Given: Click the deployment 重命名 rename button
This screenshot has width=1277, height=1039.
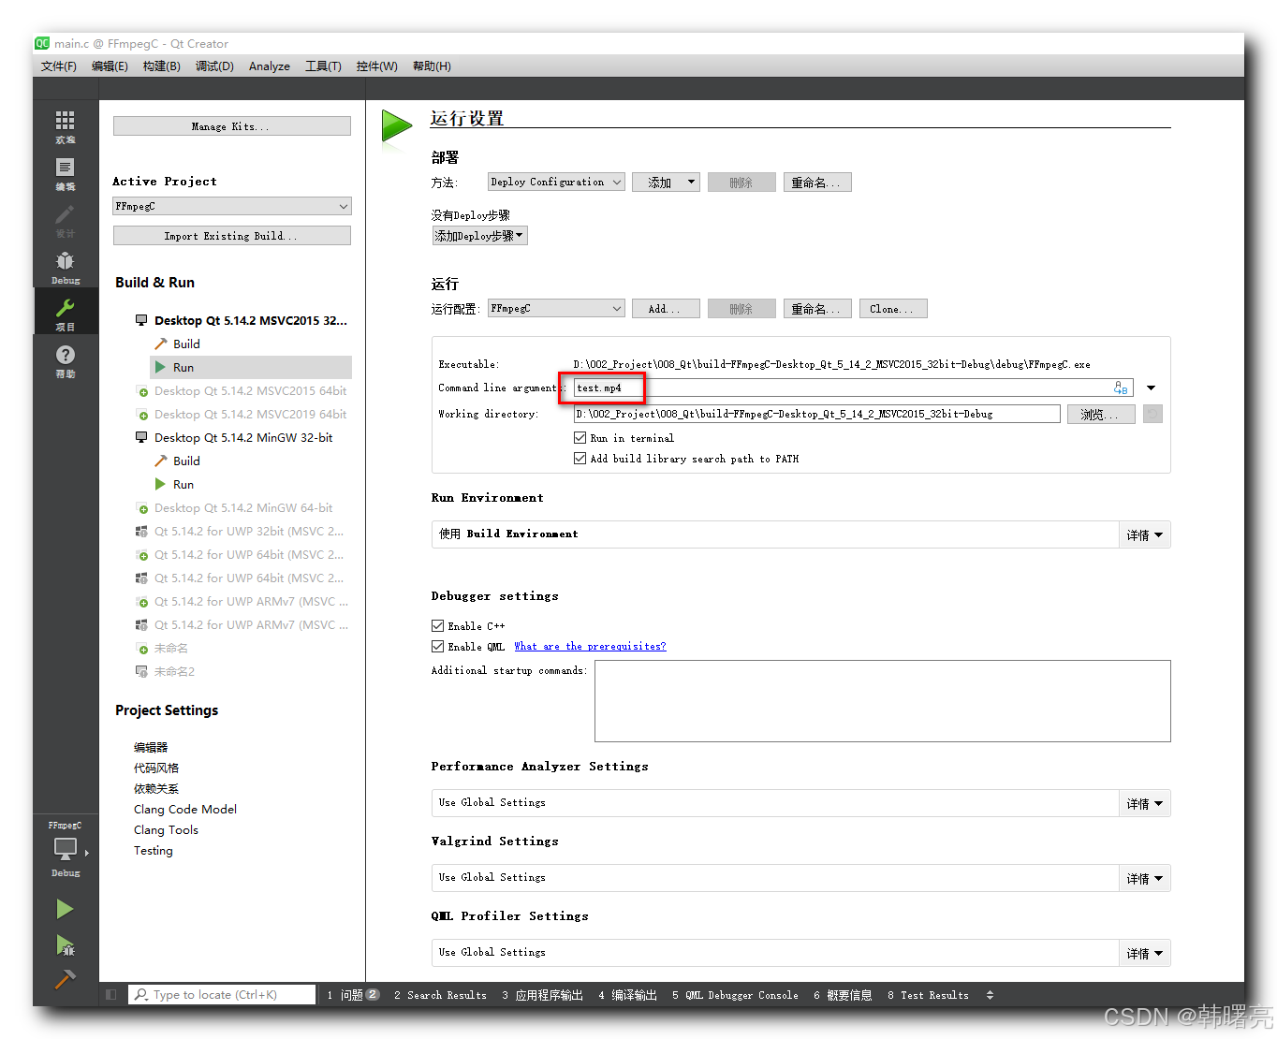Looking at the screenshot, I should click(817, 182).
